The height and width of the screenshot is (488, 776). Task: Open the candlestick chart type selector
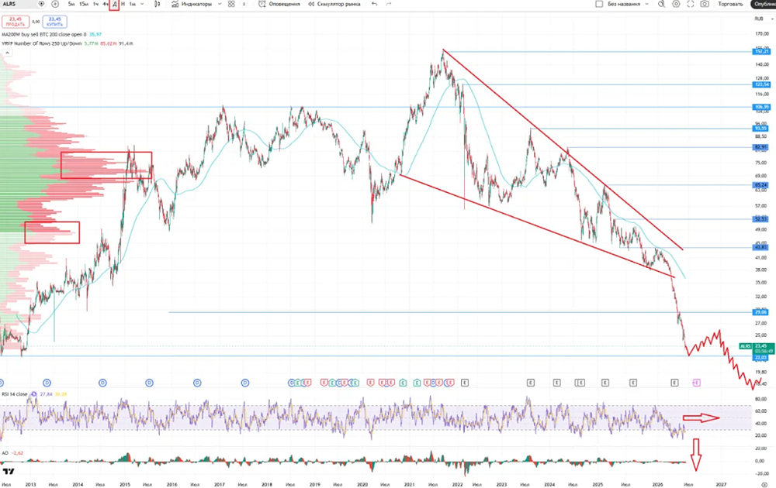pyautogui.click(x=158, y=4)
